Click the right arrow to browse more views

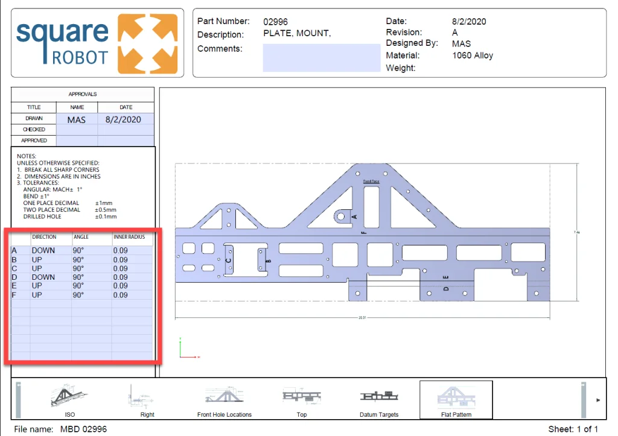point(598,399)
